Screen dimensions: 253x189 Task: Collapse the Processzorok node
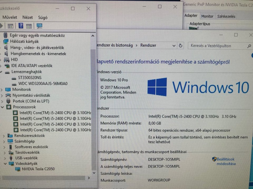(x=2, y=107)
